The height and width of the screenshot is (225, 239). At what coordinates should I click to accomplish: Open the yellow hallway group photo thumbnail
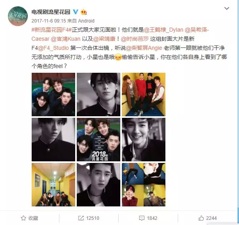[x=53, y=185]
